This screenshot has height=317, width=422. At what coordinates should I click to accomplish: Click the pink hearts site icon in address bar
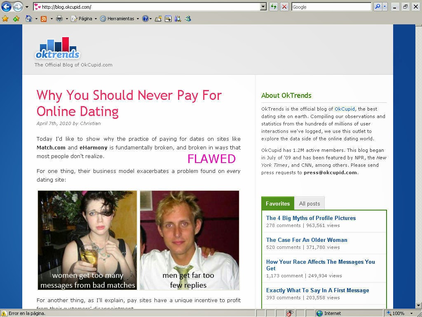(x=38, y=7)
